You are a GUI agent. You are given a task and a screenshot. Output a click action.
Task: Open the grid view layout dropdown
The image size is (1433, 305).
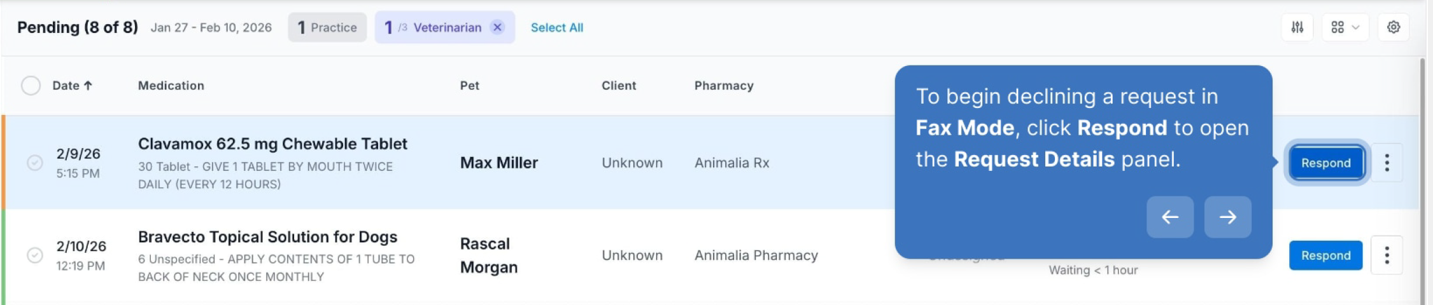click(1345, 27)
